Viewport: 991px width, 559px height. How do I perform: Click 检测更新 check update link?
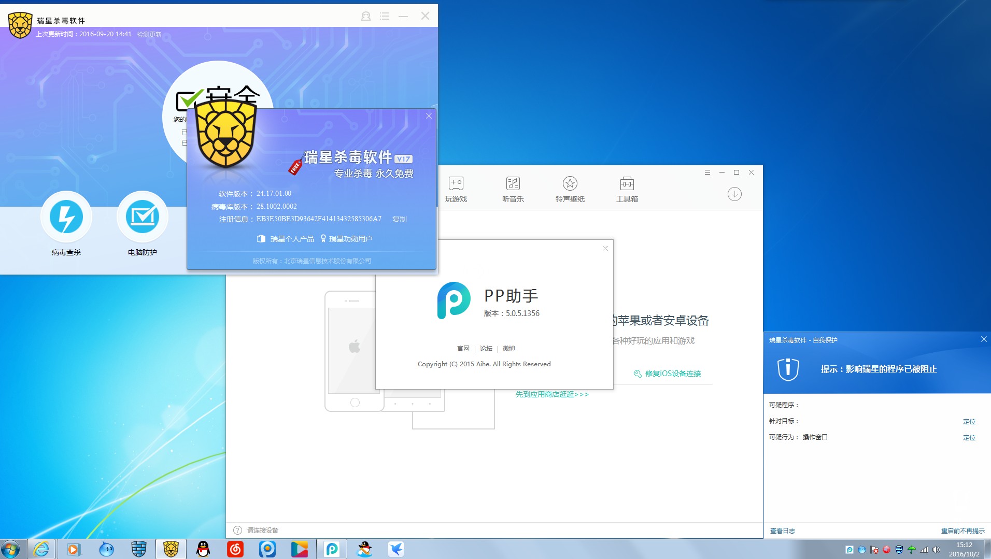point(149,34)
